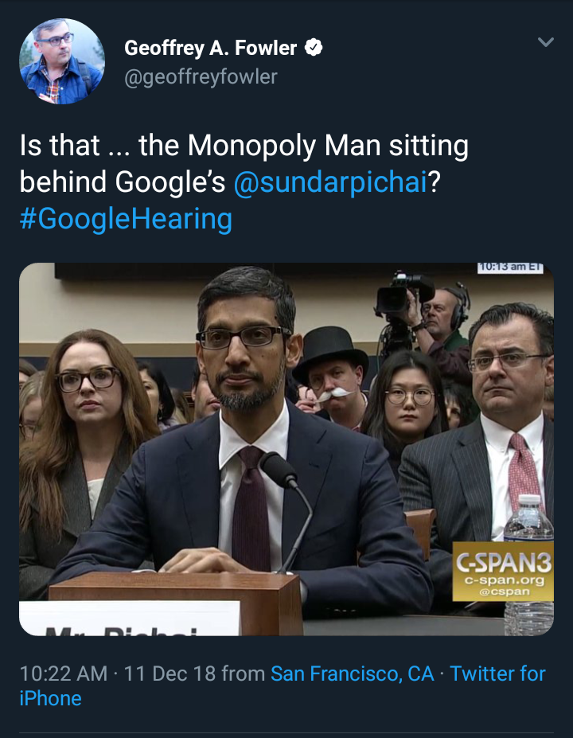This screenshot has height=738, width=573.
Task: Click the 10:13 am ET clock overlay
Action: point(510,268)
